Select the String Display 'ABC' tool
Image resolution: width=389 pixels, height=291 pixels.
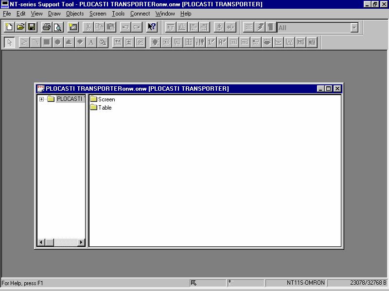coord(245,42)
